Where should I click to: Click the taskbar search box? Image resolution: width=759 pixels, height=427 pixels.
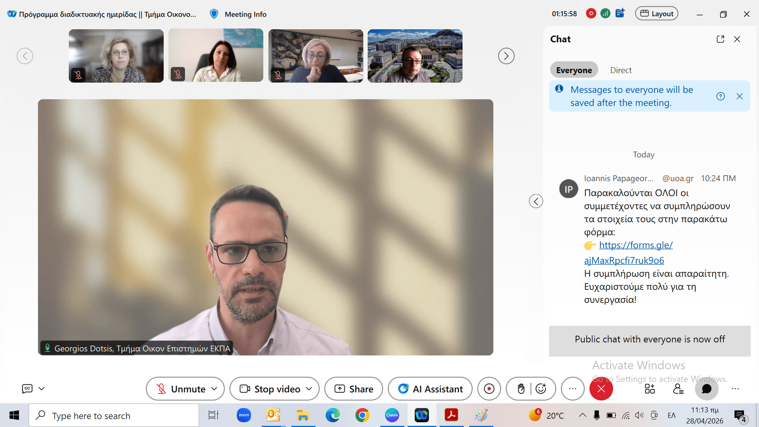tap(114, 416)
